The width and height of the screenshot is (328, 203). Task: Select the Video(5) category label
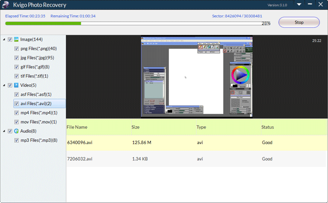click(28, 85)
